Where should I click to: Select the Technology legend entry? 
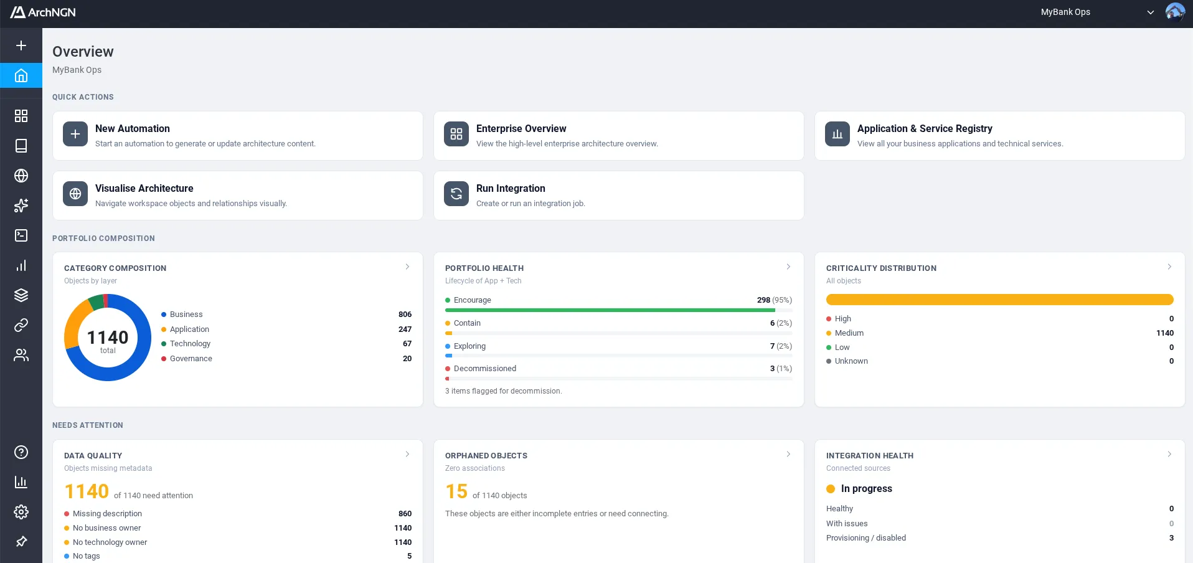click(286, 344)
